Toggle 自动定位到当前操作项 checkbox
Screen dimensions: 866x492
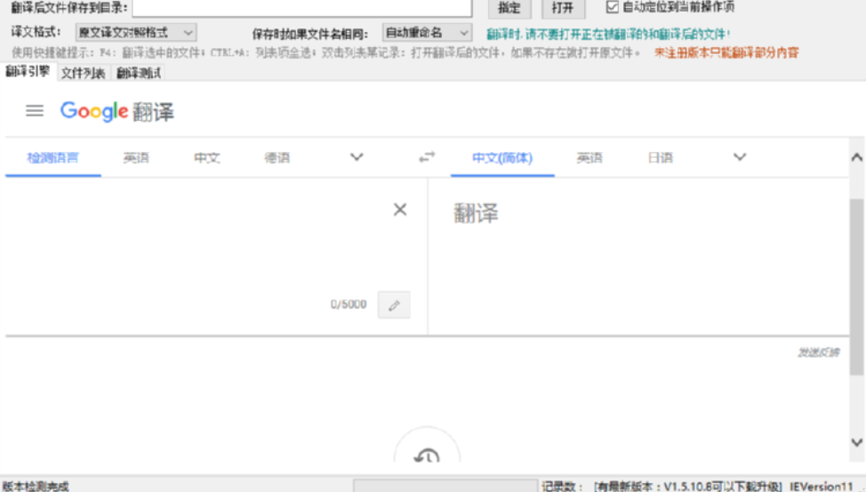point(612,7)
